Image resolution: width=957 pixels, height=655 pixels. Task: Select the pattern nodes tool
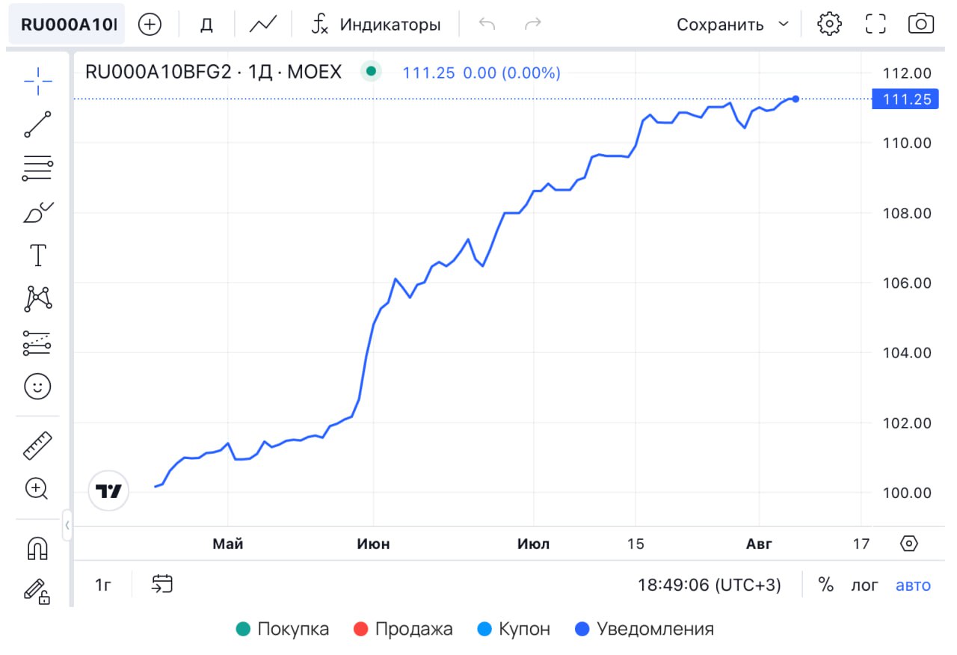37,298
